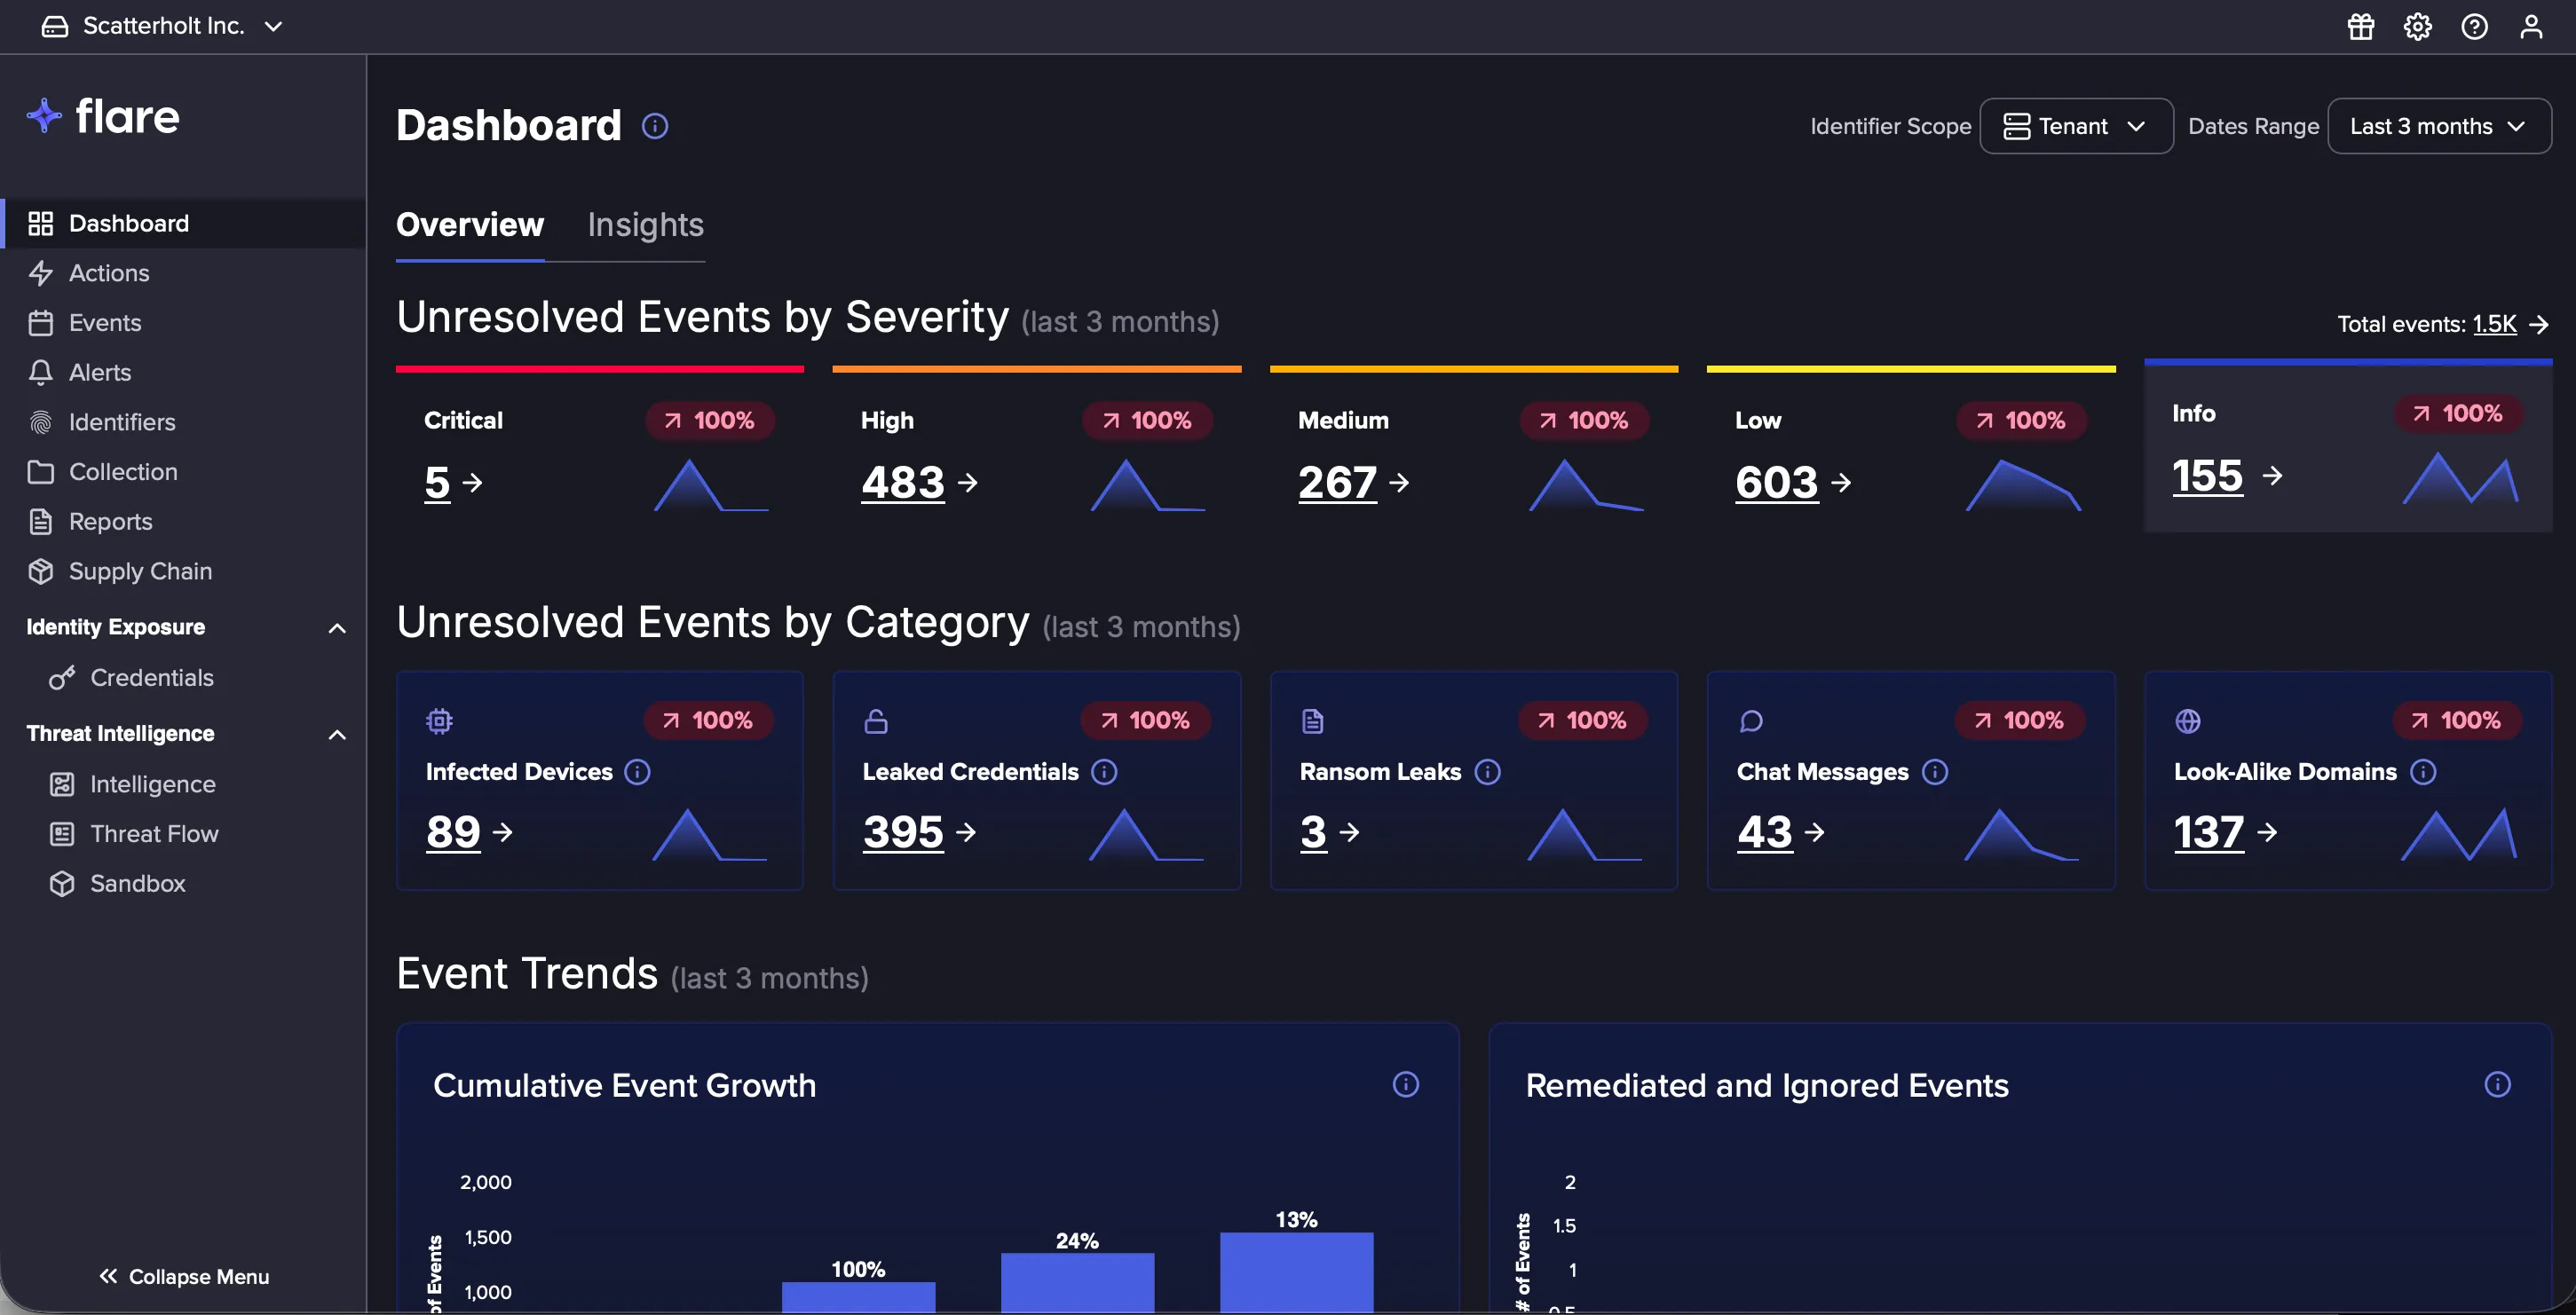This screenshot has width=2576, height=1315.
Task: Open the Info severity count 155
Action: click(x=2208, y=476)
